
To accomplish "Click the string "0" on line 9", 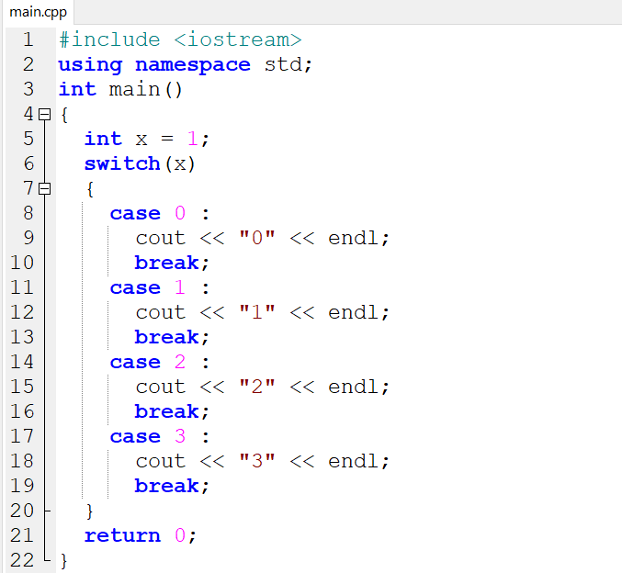I will [x=257, y=238].
